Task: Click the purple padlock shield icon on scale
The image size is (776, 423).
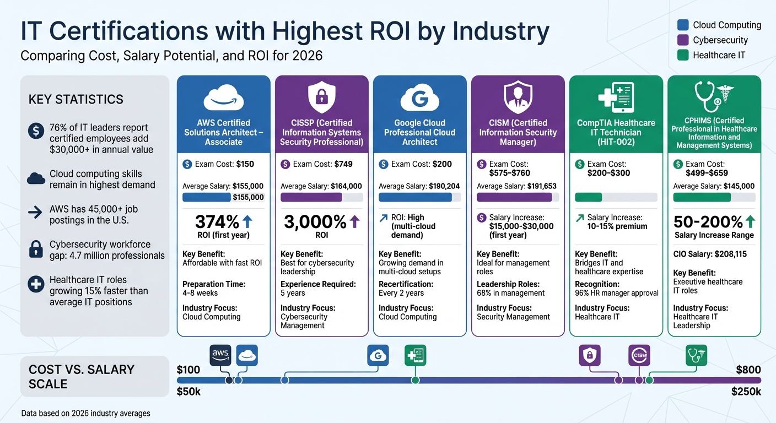Action: [x=590, y=355]
